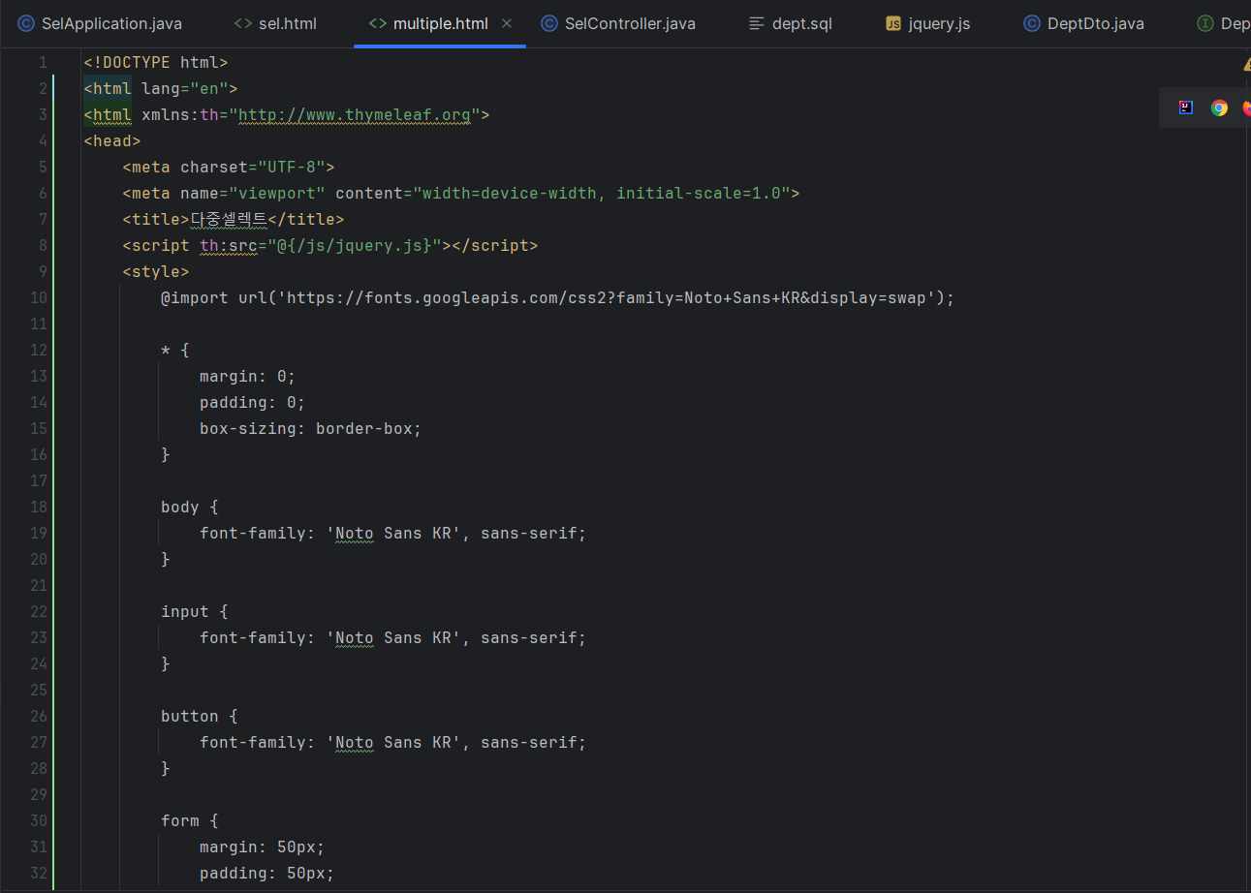Click the Google Fonts URL in the @import line
This screenshot has width=1251, height=893.
pyautogui.click(x=607, y=298)
